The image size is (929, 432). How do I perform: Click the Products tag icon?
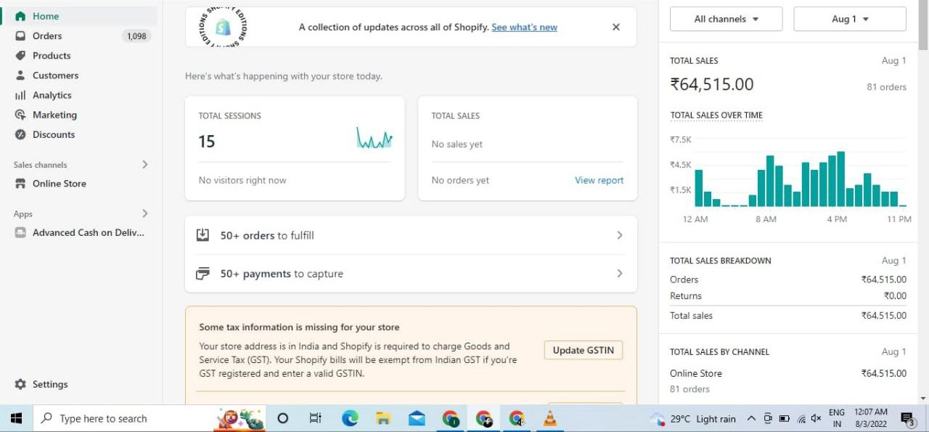pyautogui.click(x=20, y=55)
